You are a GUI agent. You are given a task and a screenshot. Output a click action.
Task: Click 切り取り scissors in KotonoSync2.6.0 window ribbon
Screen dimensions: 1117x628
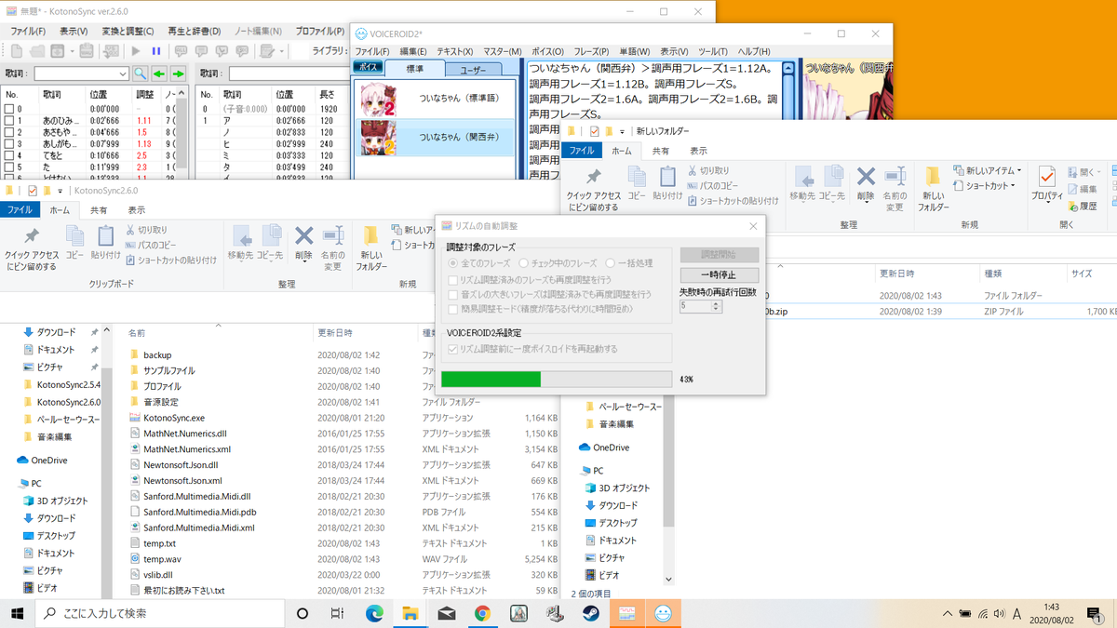129,230
